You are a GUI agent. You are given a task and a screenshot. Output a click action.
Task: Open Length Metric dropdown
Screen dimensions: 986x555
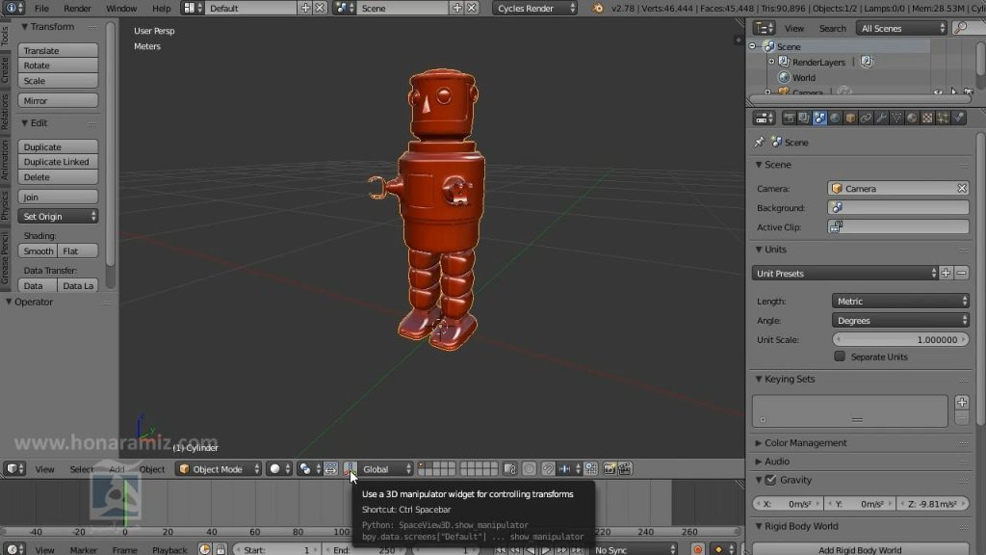click(900, 301)
